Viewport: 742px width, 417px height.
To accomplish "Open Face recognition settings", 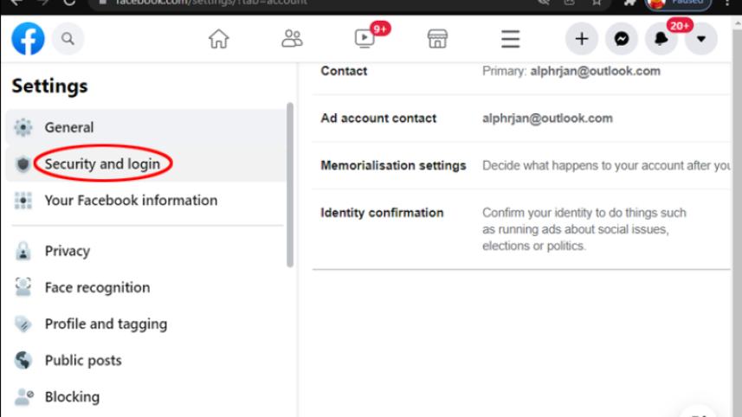I will pos(97,287).
